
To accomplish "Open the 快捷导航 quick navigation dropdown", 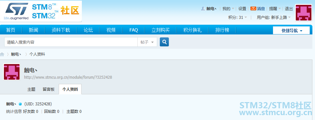I will pyautogui.click(x=291, y=31).
